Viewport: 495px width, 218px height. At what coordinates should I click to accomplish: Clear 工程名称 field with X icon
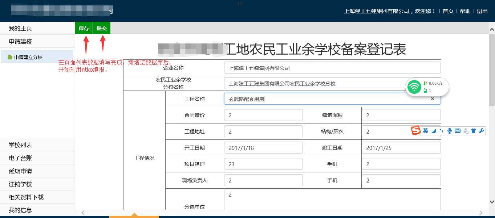(433, 99)
